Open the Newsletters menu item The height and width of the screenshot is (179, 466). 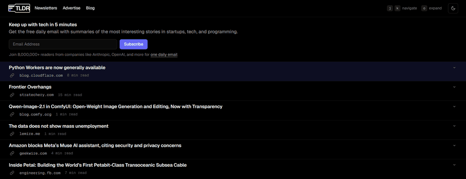46,8
